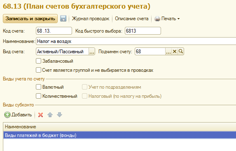Open the Вид счета selection ellipsis button

click(x=92, y=52)
